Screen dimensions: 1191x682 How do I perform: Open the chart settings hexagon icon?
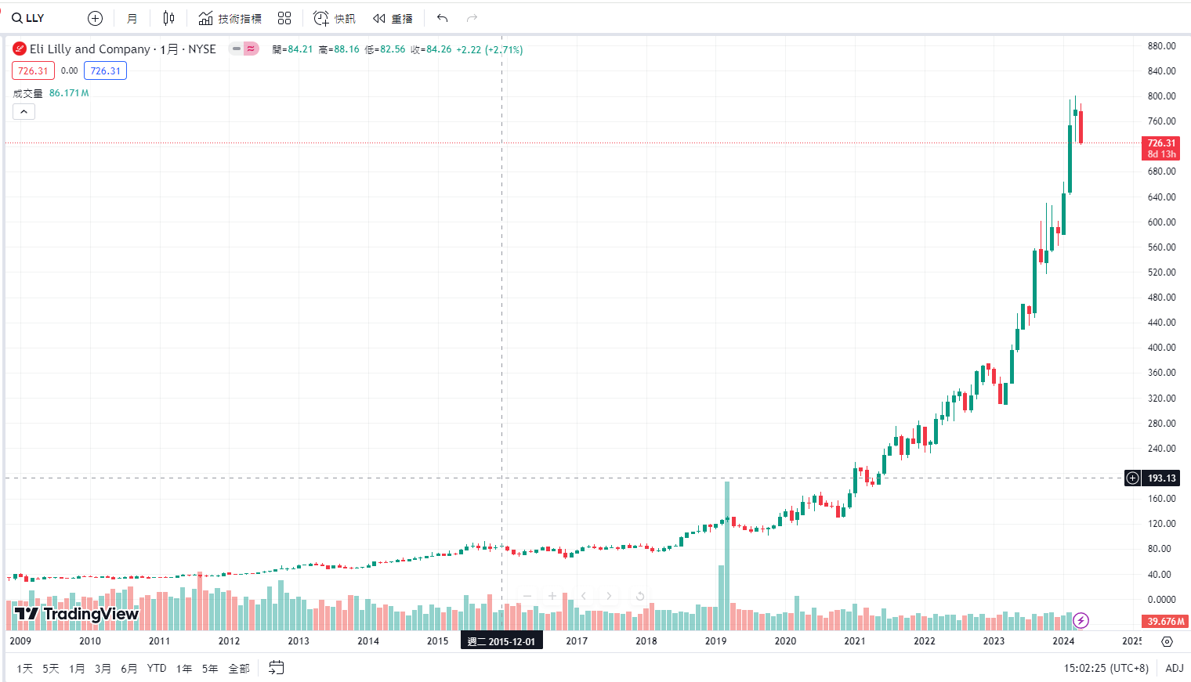(1167, 641)
